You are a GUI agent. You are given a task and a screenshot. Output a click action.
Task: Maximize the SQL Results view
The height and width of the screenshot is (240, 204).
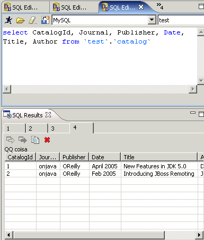point(201,114)
